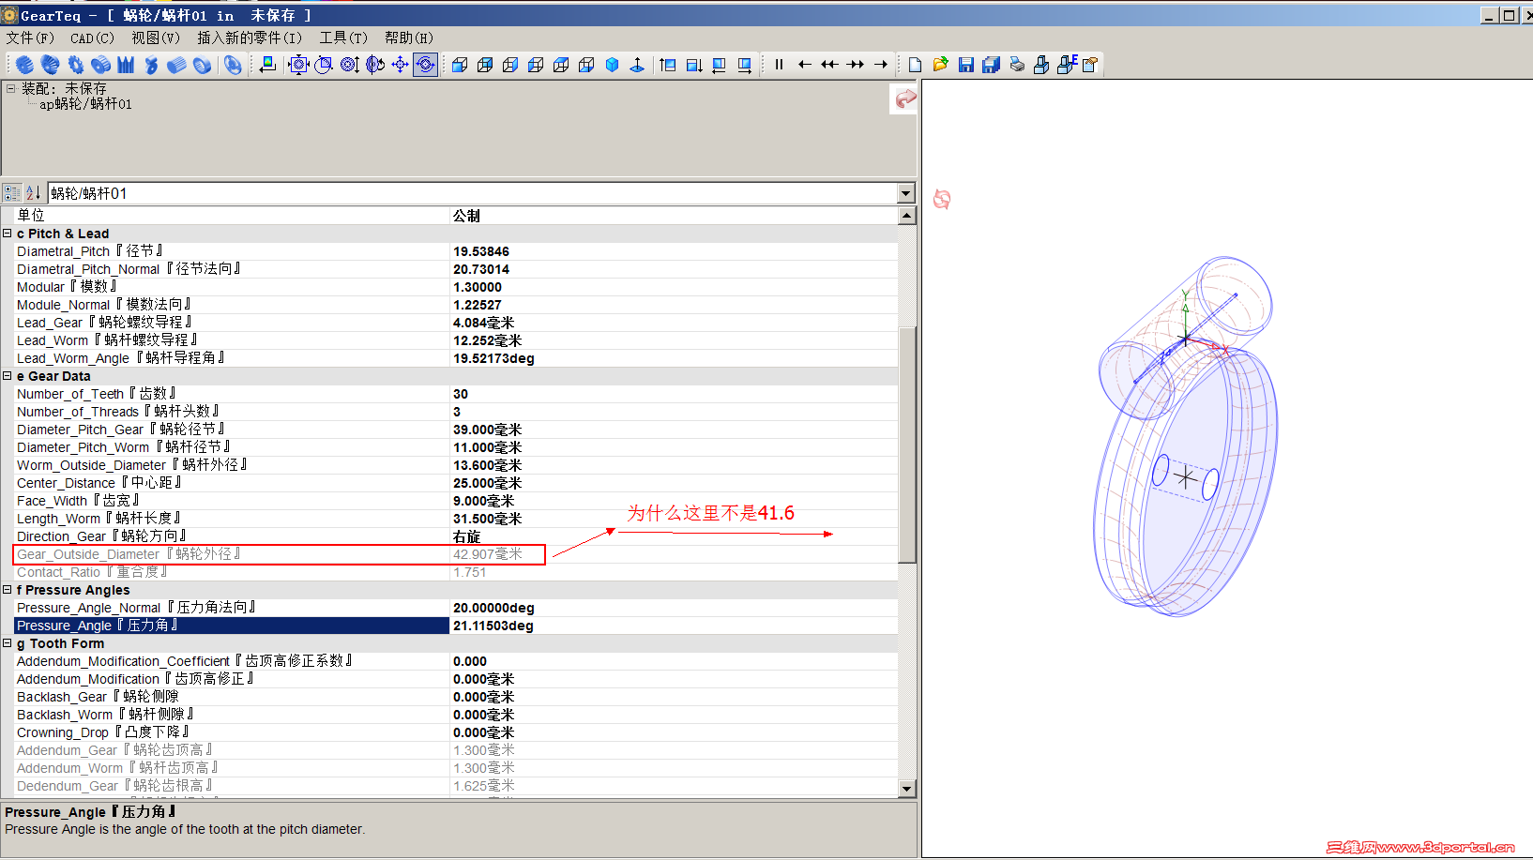Select the Backlash_Gear 蜗轮侧隙 row
The height and width of the screenshot is (860, 1533).
point(455,697)
